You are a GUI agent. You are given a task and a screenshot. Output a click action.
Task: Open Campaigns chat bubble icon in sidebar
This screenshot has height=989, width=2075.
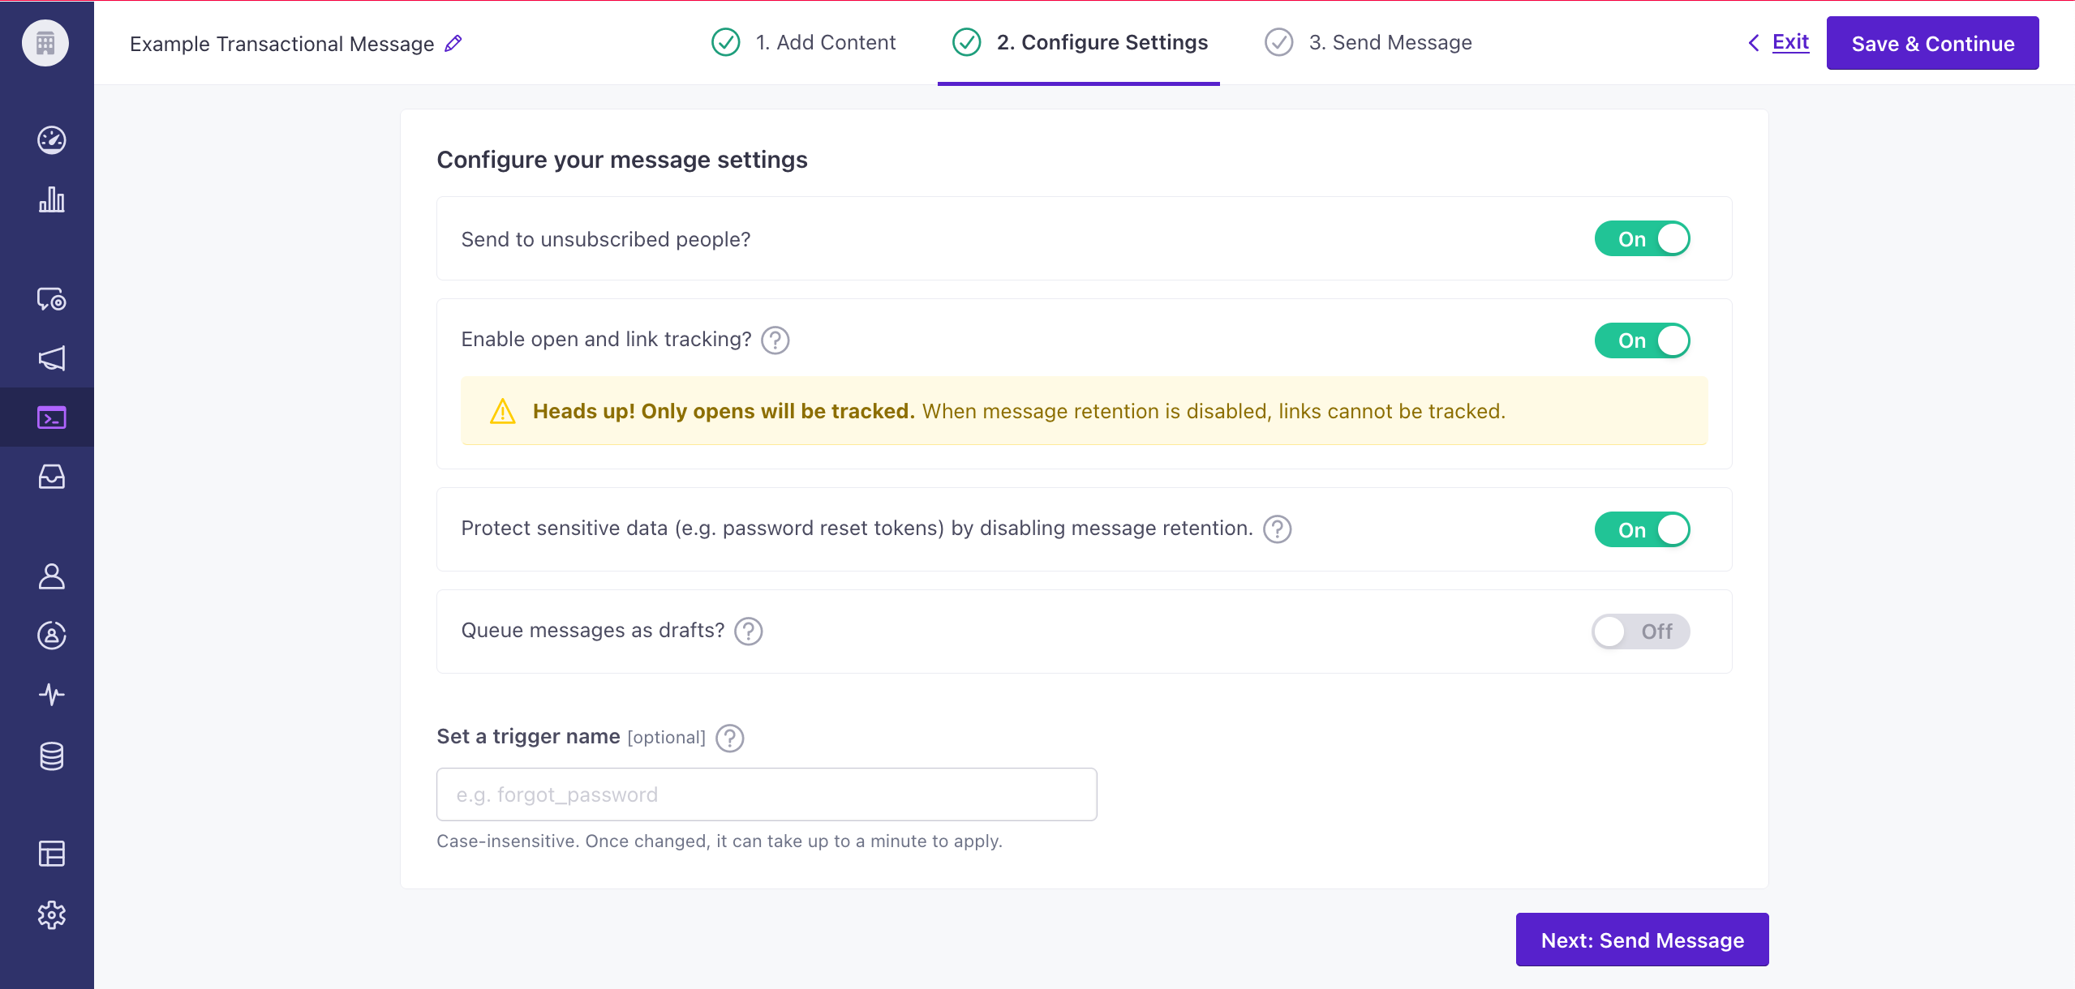click(51, 299)
